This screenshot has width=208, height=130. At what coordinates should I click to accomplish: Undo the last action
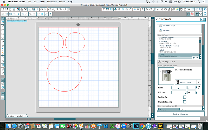[x=42, y=9]
